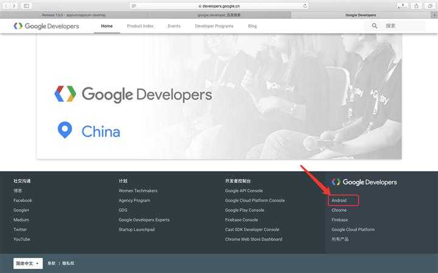Expand the 简体中文 language dropdown

pyautogui.click(x=28, y=263)
